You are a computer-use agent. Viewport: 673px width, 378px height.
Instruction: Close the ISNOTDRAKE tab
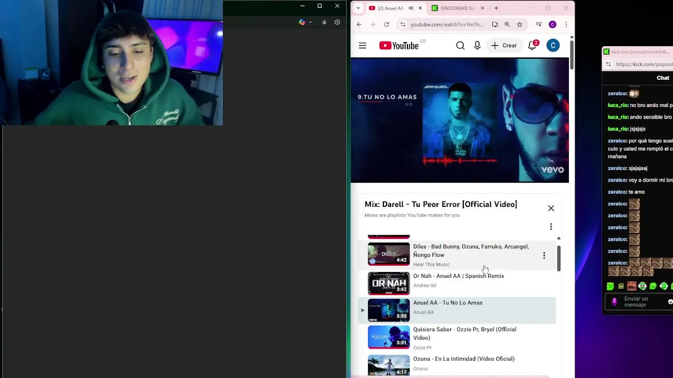click(x=482, y=8)
